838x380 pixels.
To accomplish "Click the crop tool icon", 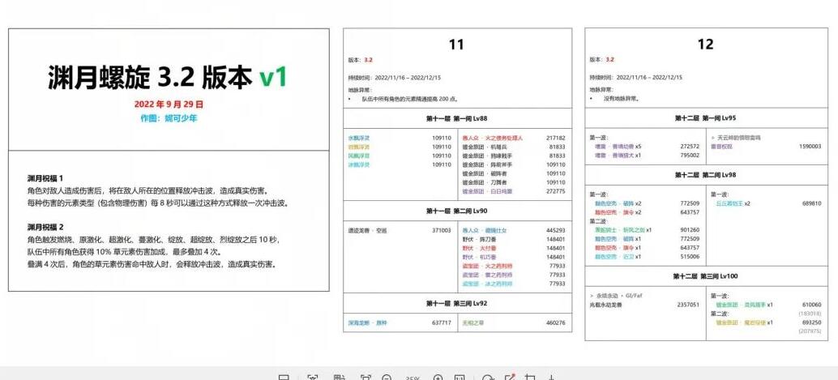I will point(530,378).
